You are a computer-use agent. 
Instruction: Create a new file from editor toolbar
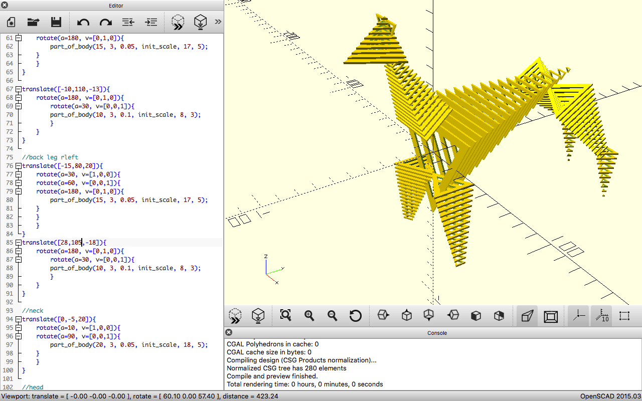click(x=11, y=22)
